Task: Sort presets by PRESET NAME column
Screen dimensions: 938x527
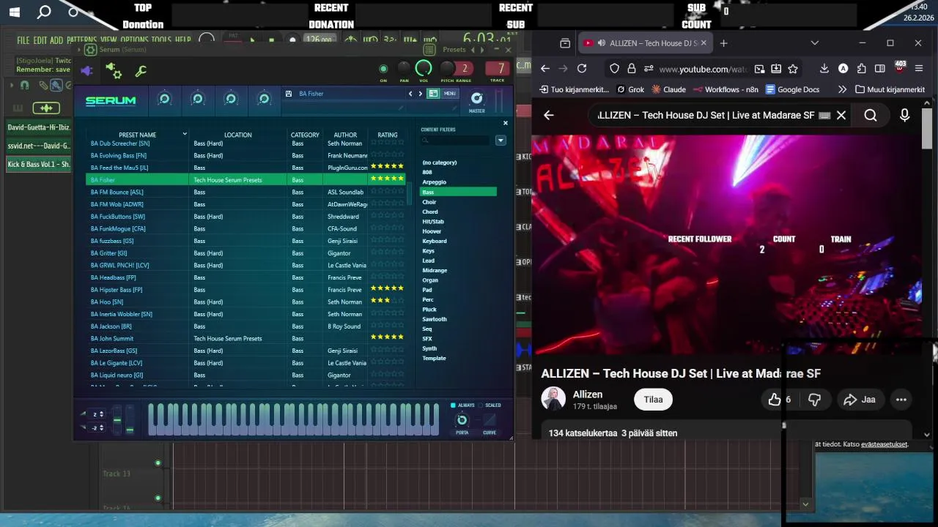Action: click(137, 135)
